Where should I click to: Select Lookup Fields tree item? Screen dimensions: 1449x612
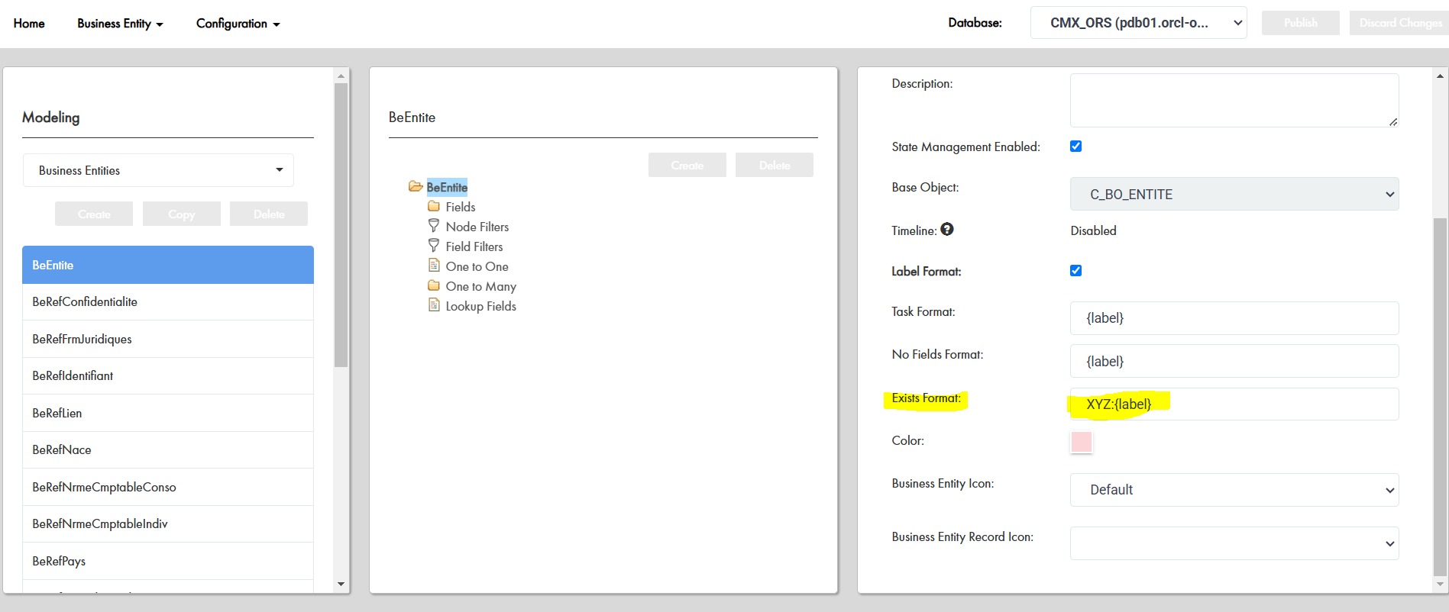pos(481,306)
